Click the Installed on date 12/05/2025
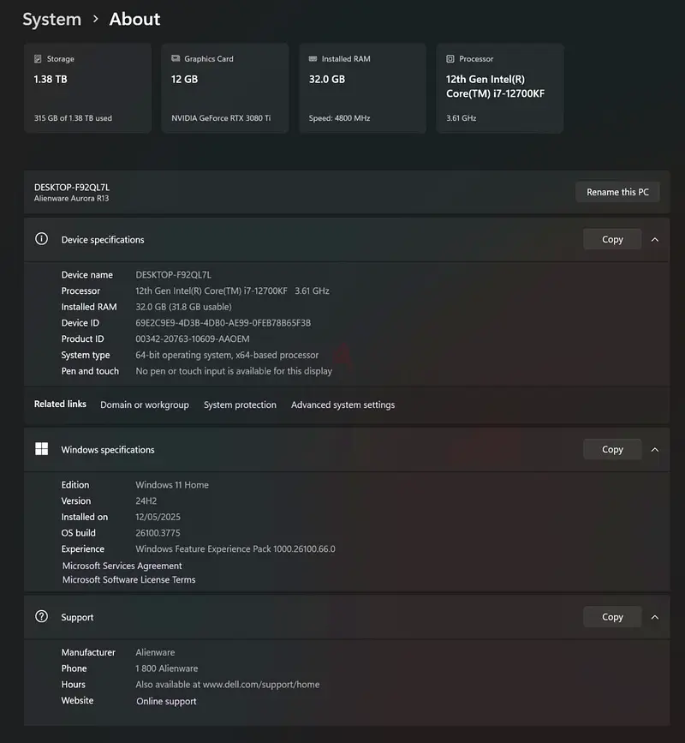 pyautogui.click(x=158, y=517)
